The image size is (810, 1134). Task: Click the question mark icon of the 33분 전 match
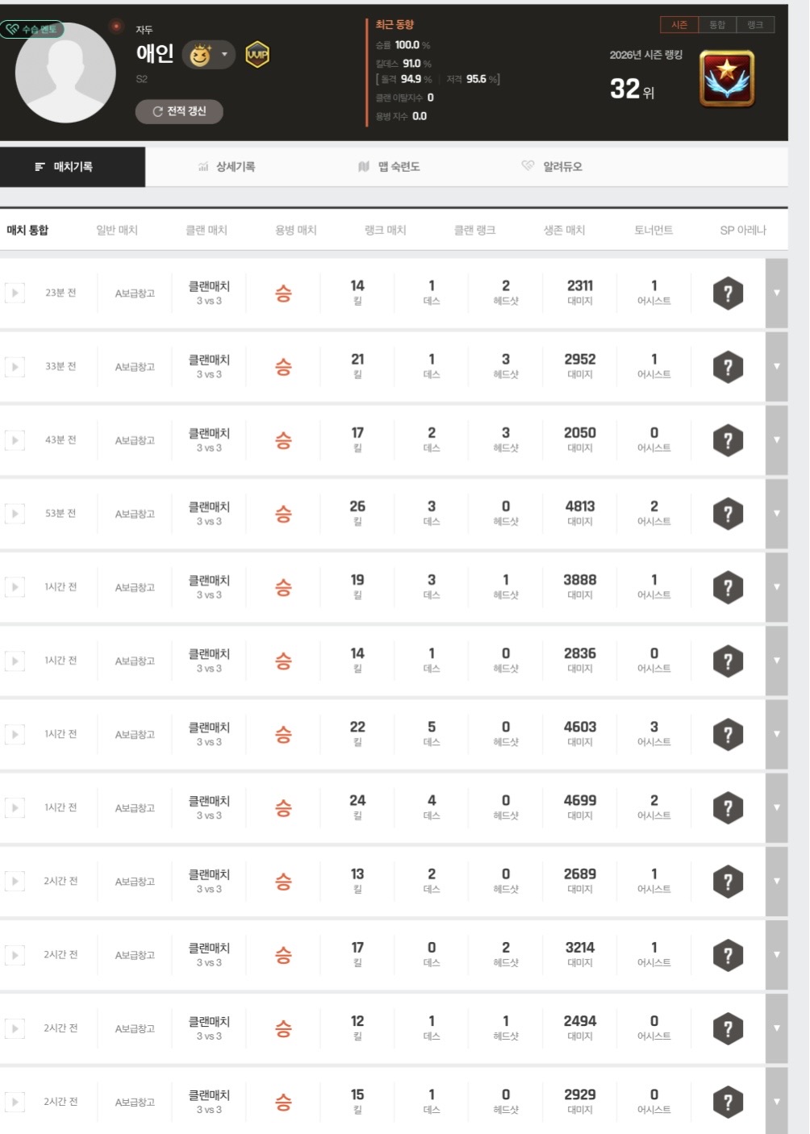728,367
